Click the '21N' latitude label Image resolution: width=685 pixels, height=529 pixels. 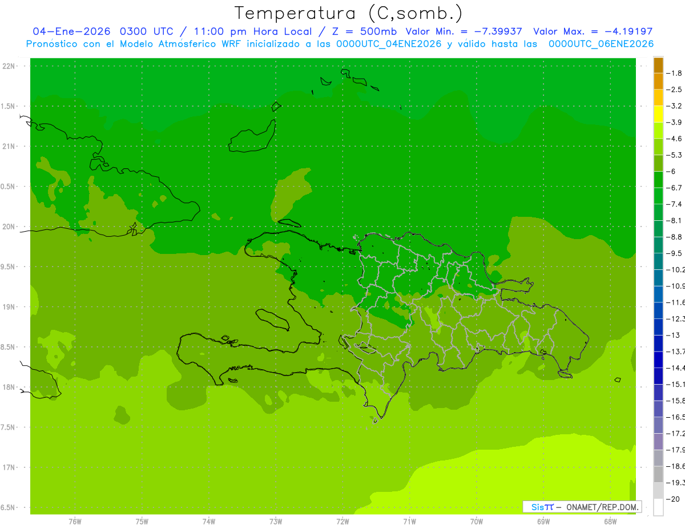click(x=10, y=146)
